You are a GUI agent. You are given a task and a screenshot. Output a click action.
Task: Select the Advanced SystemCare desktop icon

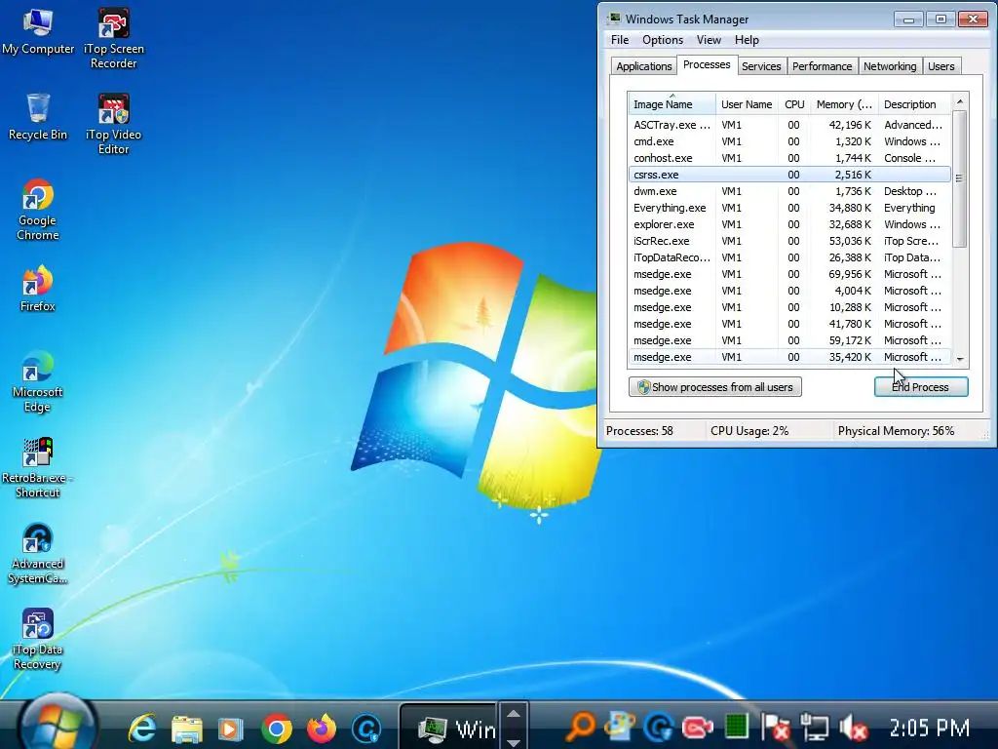(38, 554)
